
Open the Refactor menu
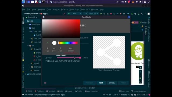(x=64, y=9)
